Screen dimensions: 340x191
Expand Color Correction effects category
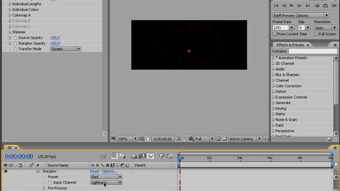click(x=273, y=86)
